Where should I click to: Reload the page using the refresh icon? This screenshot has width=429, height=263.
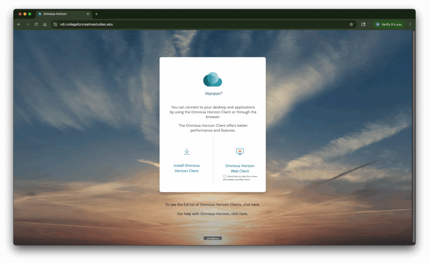(x=36, y=24)
